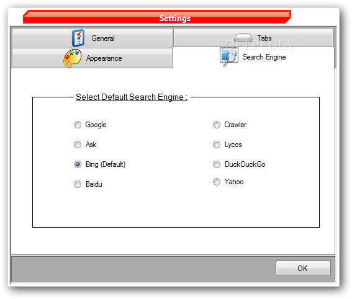Select Google as default search engine
Image resolution: width=352 pixels, height=299 pixels.
(x=90, y=125)
